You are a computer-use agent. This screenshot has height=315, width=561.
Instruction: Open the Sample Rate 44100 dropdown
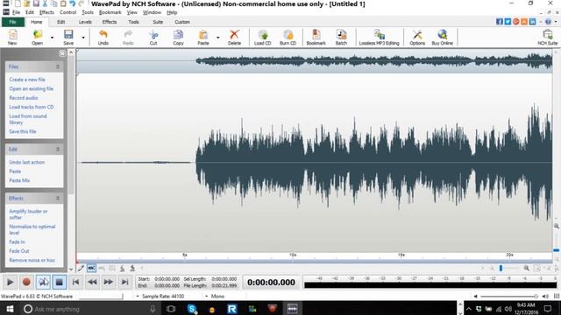pyautogui.click(x=160, y=296)
